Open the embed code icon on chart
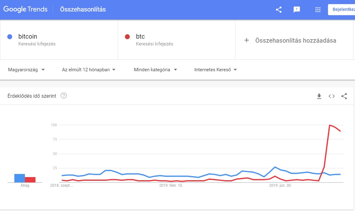This screenshot has width=355, height=211. pyautogui.click(x=332, y=96)
